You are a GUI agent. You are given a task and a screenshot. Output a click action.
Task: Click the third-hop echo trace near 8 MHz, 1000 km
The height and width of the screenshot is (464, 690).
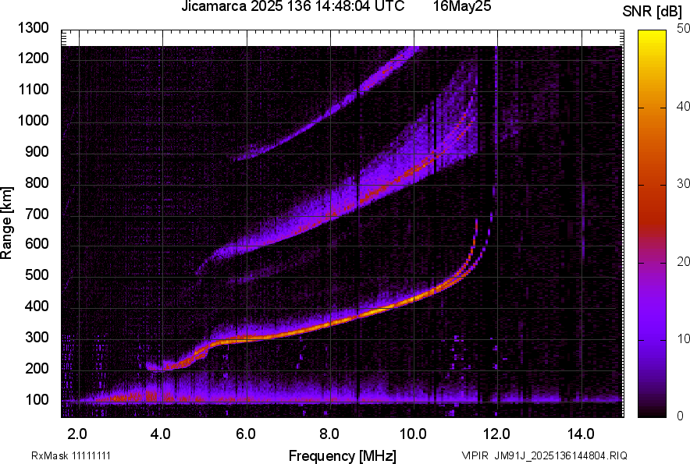click(x=330, y=112)
